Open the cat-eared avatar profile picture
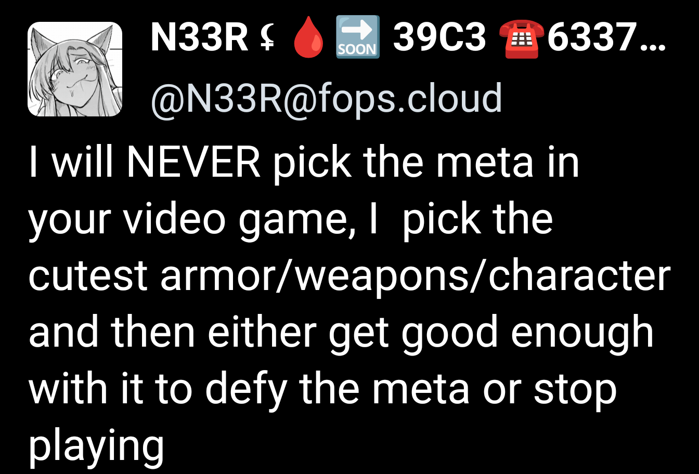Viewport: 699px width, 474px height. tap(75, 69)
